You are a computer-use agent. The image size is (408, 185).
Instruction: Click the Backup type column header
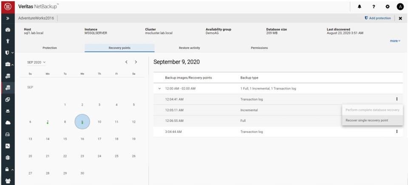(x=249, y=78)
